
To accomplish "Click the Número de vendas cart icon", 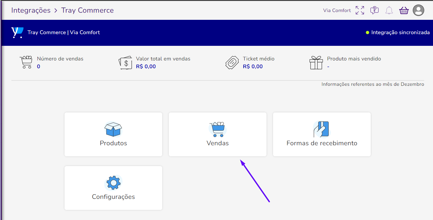I will click(x=26, y=62).
